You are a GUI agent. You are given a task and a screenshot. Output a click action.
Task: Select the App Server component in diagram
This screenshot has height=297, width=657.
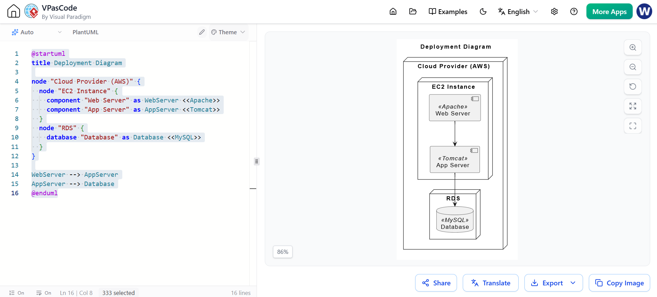455,160
